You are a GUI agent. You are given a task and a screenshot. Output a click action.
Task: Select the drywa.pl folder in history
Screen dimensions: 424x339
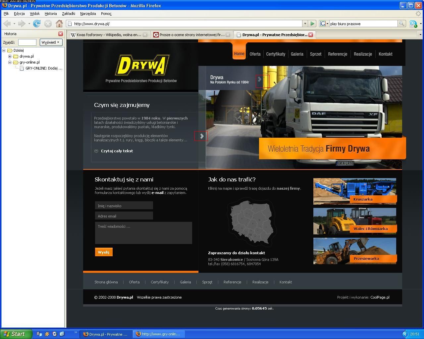tap(26, 56)
